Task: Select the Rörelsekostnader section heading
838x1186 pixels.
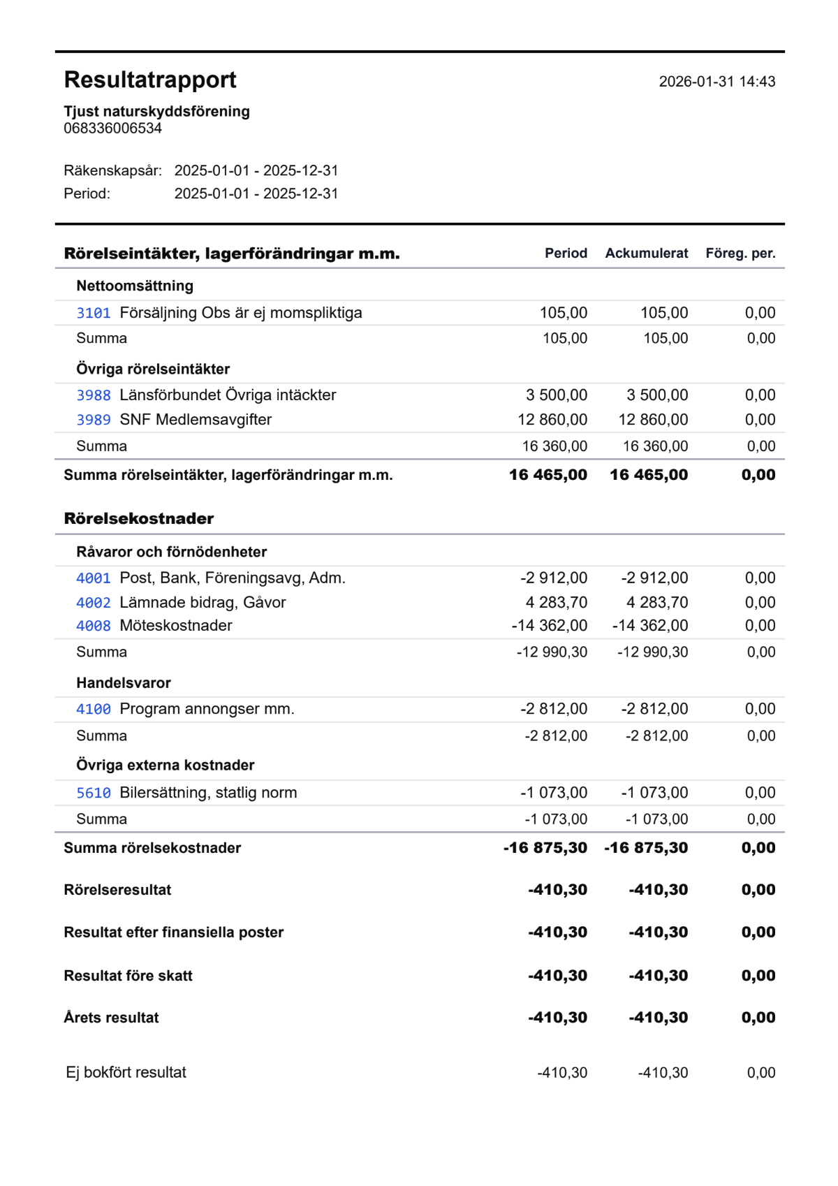Action: [138, 518]
